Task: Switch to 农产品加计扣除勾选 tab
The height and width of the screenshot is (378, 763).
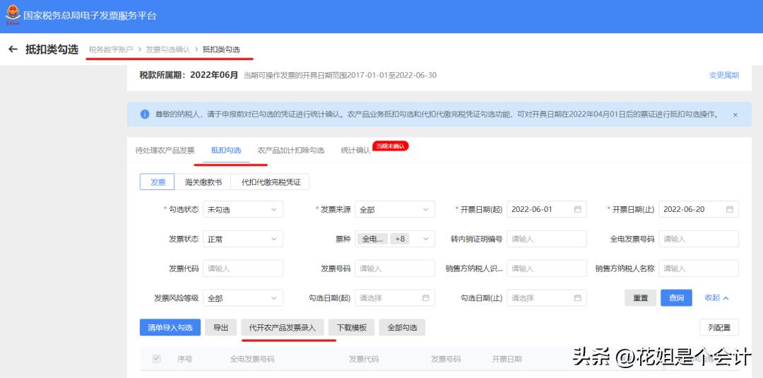Action: coord(291,150)
